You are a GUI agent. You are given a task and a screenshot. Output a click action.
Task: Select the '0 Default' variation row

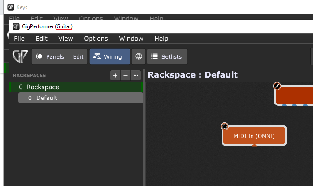click(81, 98)
